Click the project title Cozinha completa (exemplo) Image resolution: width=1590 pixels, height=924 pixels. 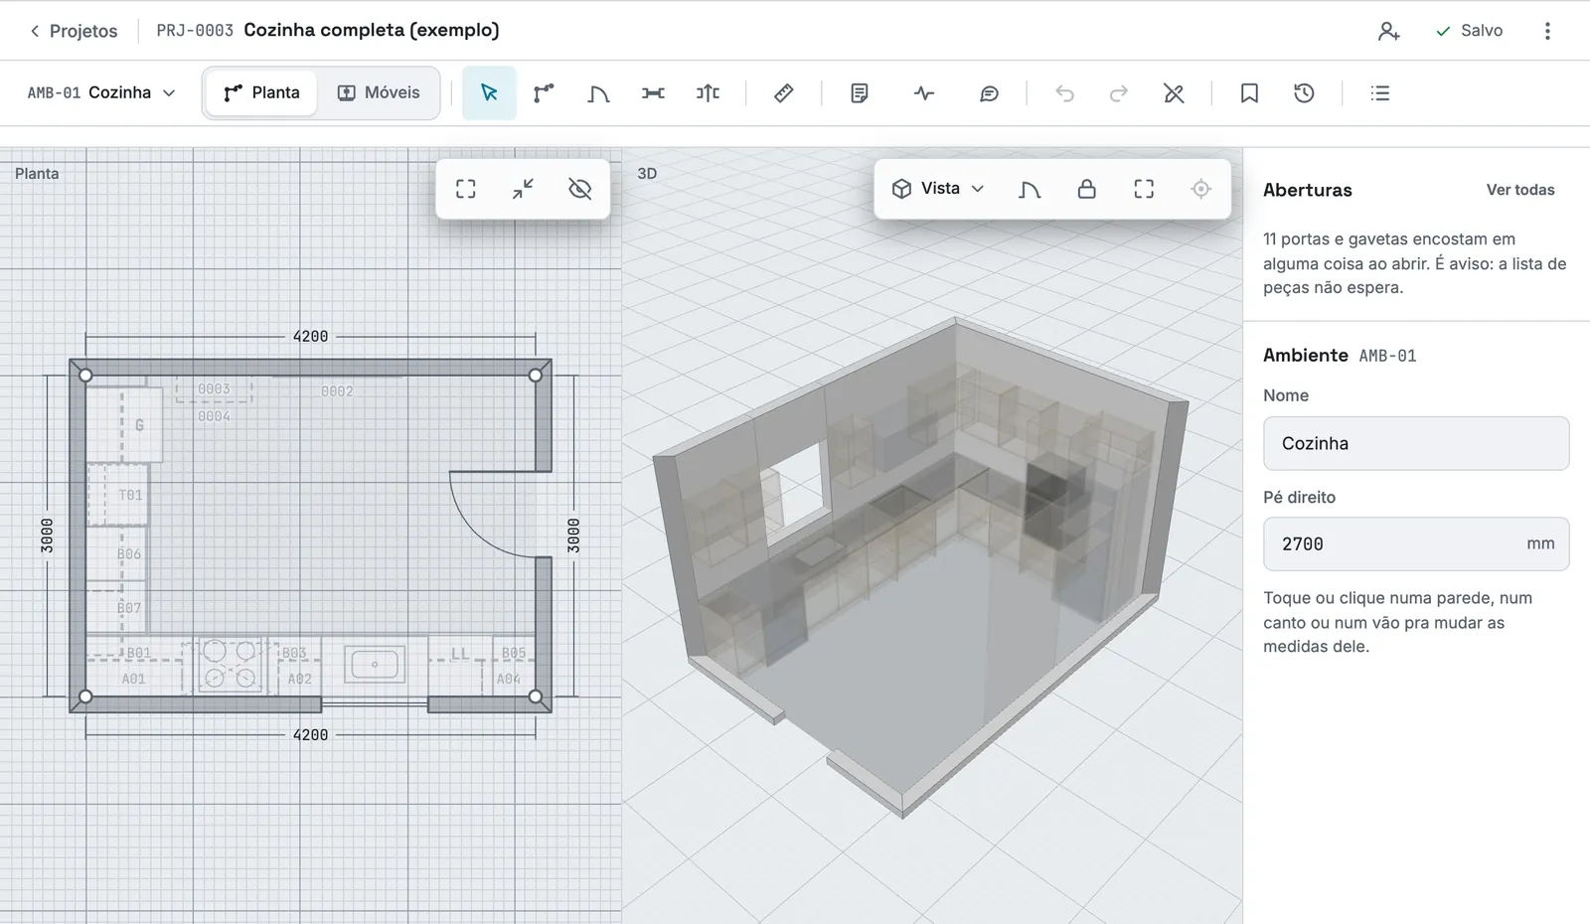tap(372, 30)
